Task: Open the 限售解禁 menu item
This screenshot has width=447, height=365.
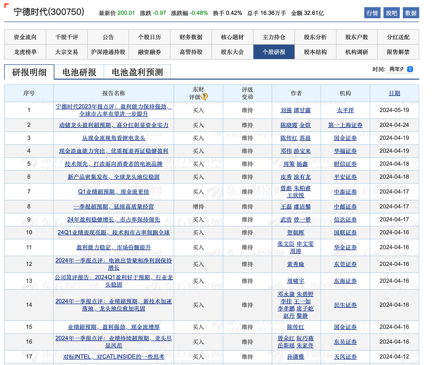Action: pos(398,52)
